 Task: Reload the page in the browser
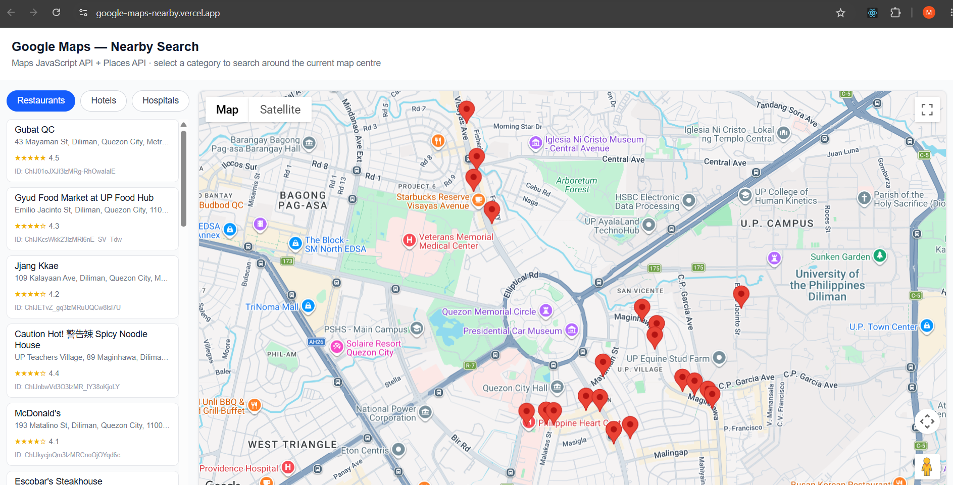coord(57,13)
